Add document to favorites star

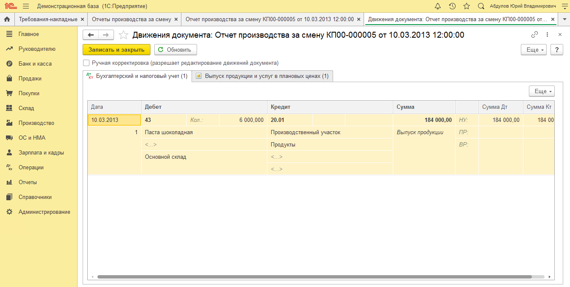coord(123,35)
